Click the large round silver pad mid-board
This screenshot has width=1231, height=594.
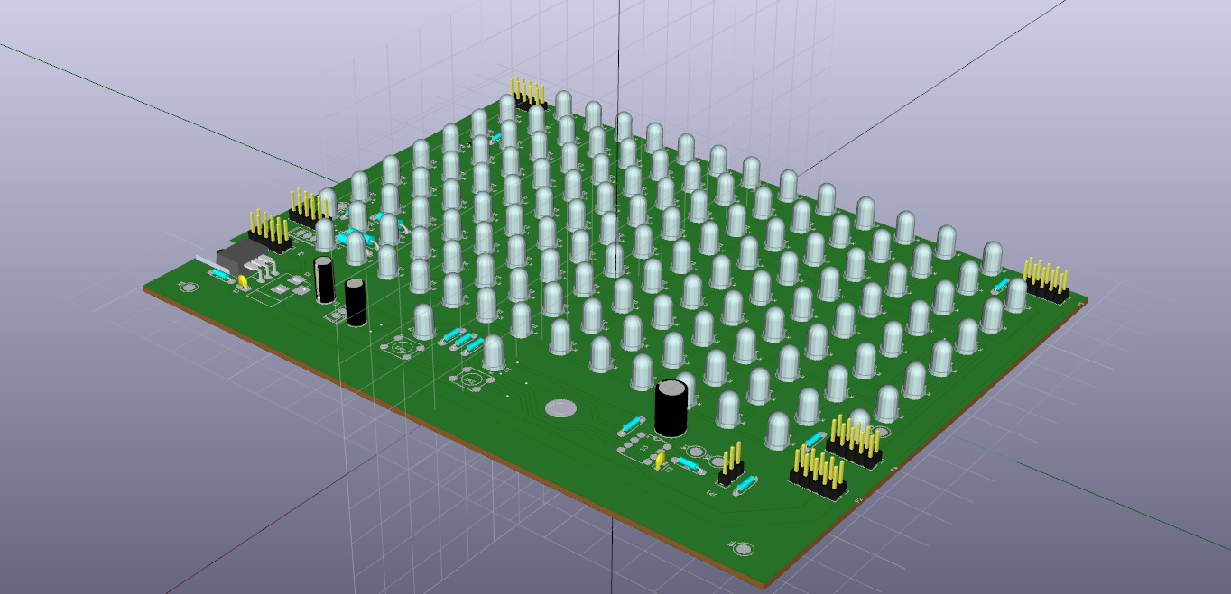coord(560,408)
